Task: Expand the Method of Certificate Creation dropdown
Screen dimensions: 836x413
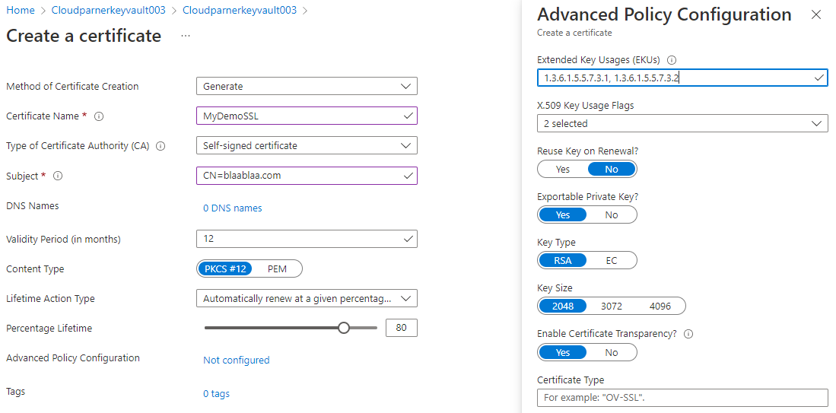Action: [306, 87]
